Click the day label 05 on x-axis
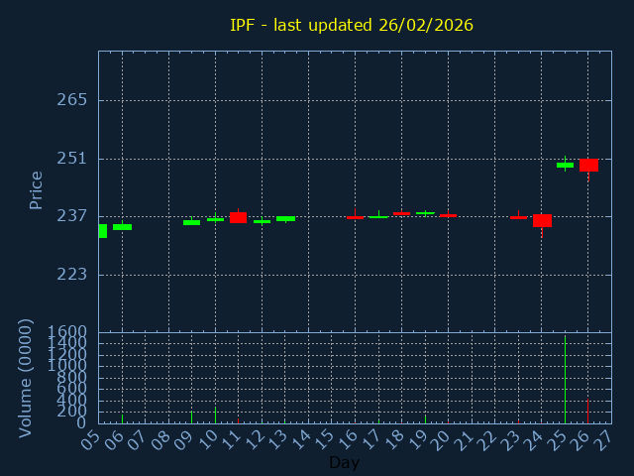The image size is (634, 476). [90, 439]
